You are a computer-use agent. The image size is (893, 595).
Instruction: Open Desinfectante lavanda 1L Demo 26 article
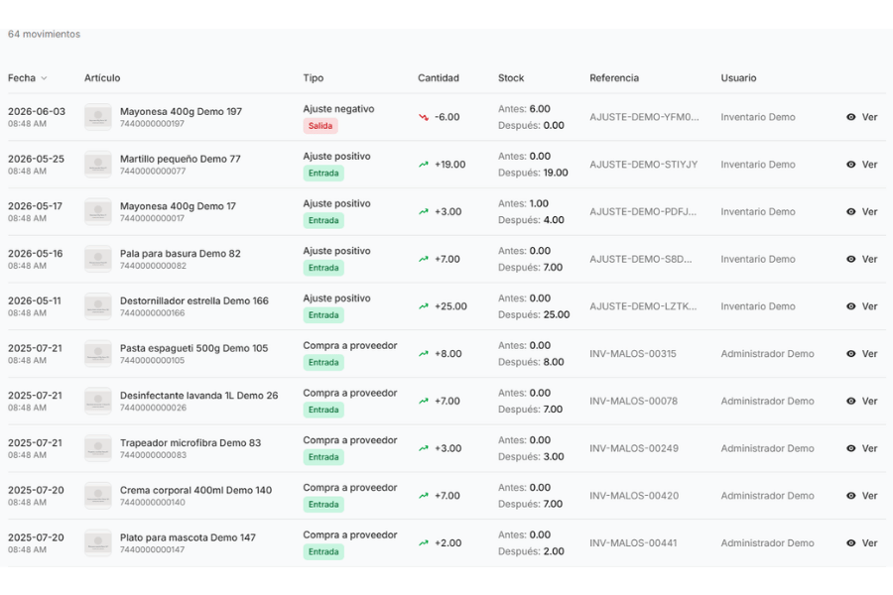click(x=198, y=395)
